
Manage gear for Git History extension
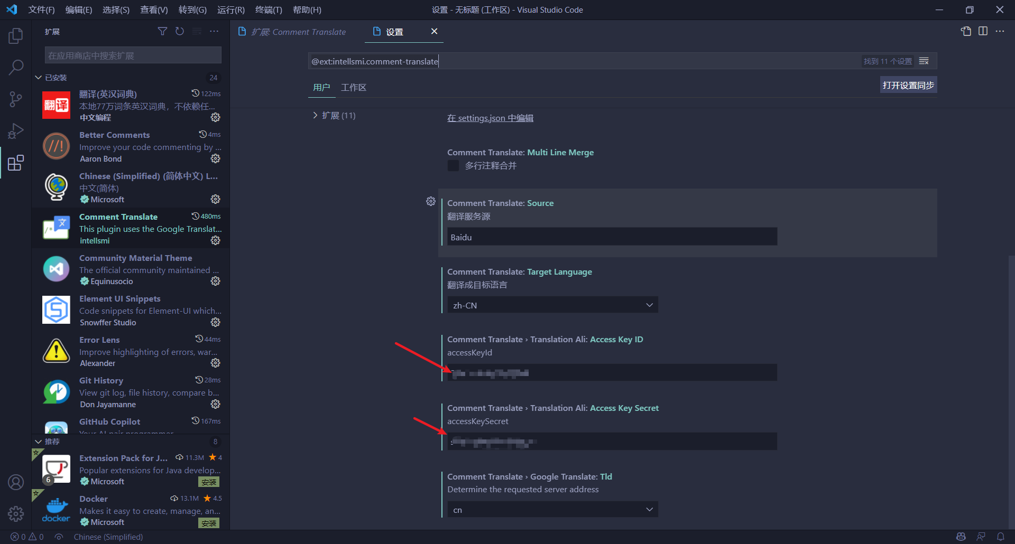[x=216, y=404]
